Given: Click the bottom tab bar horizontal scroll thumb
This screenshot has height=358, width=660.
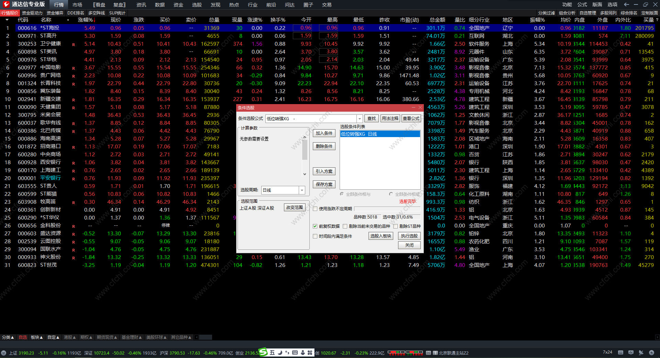Looking at the screenshot, I should coord(206,337).
